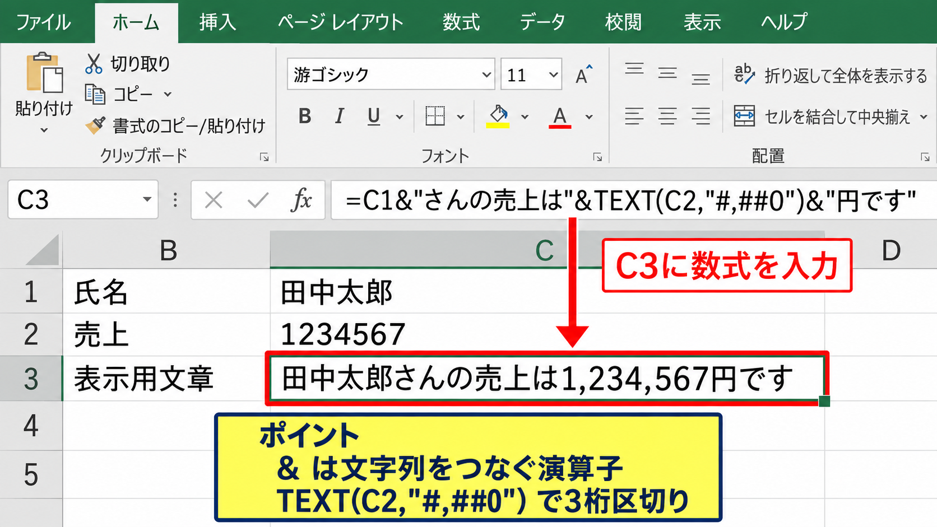Open the fill color dropdown arrow
The image size is (937, 527).
pyautogui.click(x=525, y=117)
